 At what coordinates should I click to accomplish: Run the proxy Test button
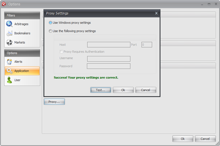point(101,90)
